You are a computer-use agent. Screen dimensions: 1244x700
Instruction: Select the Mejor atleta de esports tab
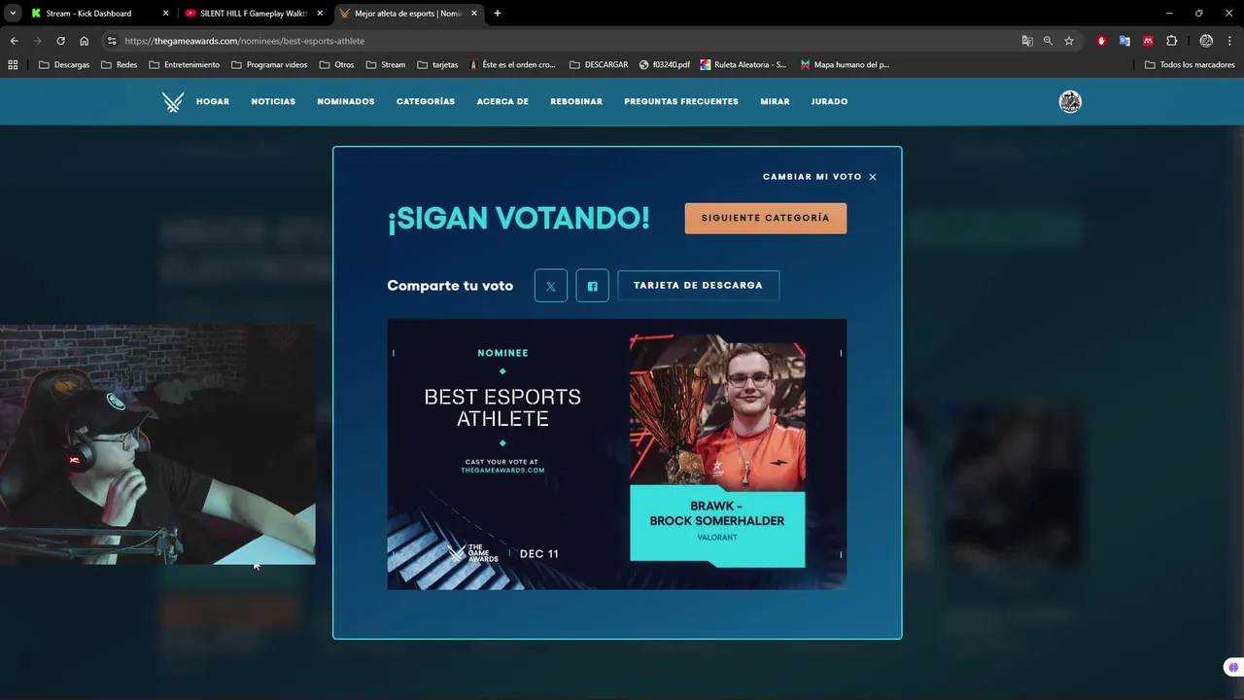pos(407,14)
